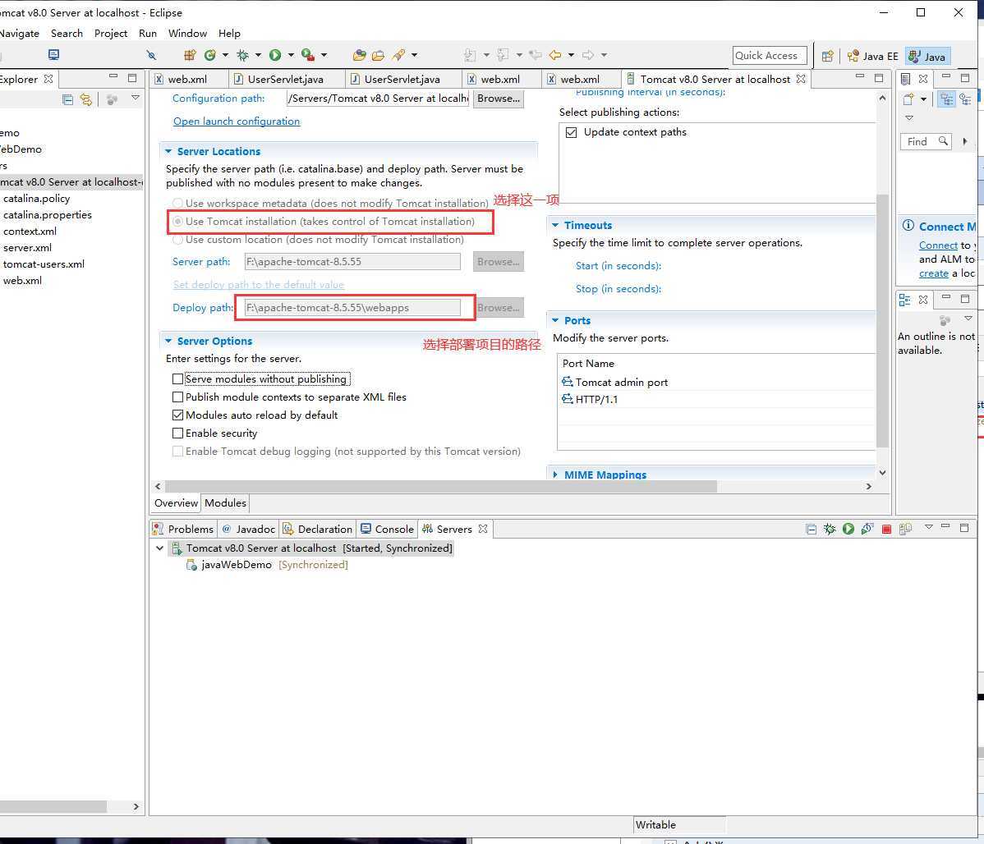
Task: Select Use workspace metadata radio option
Action: coord(177,203)
